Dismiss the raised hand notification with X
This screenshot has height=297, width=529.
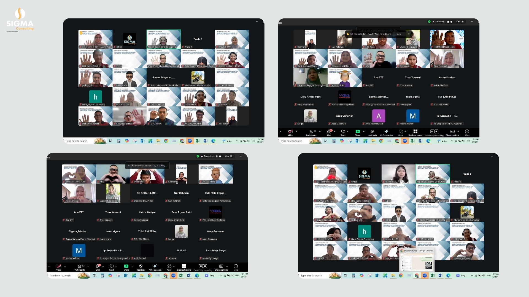(409, 34)
